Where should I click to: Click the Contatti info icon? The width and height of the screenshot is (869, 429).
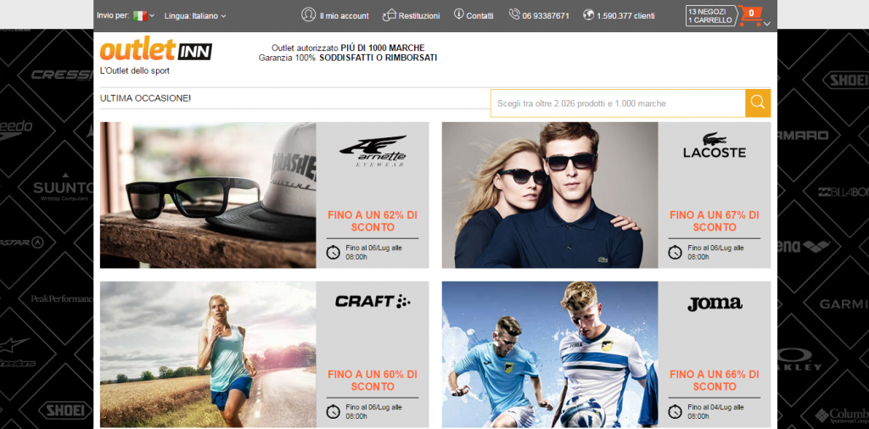tap(458, 14)
